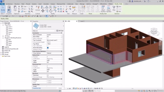Image resolution: width=164 pixels, height=92 pixels.
Task: Select the Site floor plan item
Action: (9, 34)
